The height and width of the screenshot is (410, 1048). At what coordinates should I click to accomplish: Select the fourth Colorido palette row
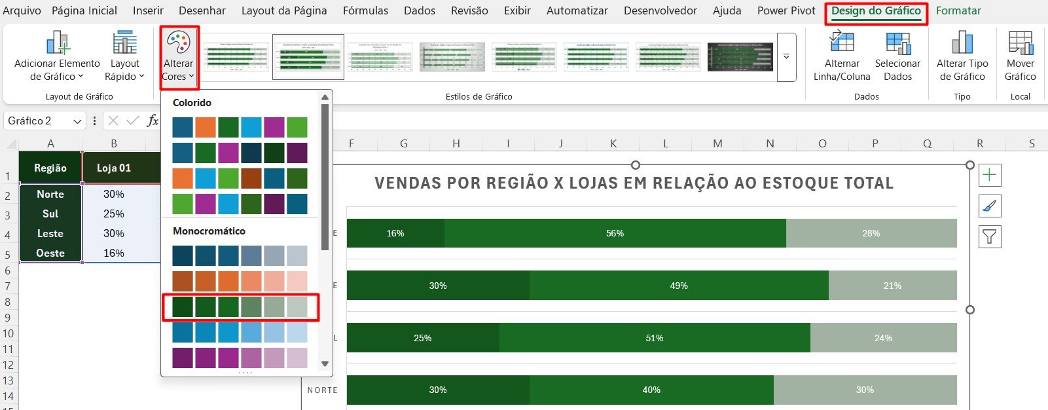(x=240, y=204)
